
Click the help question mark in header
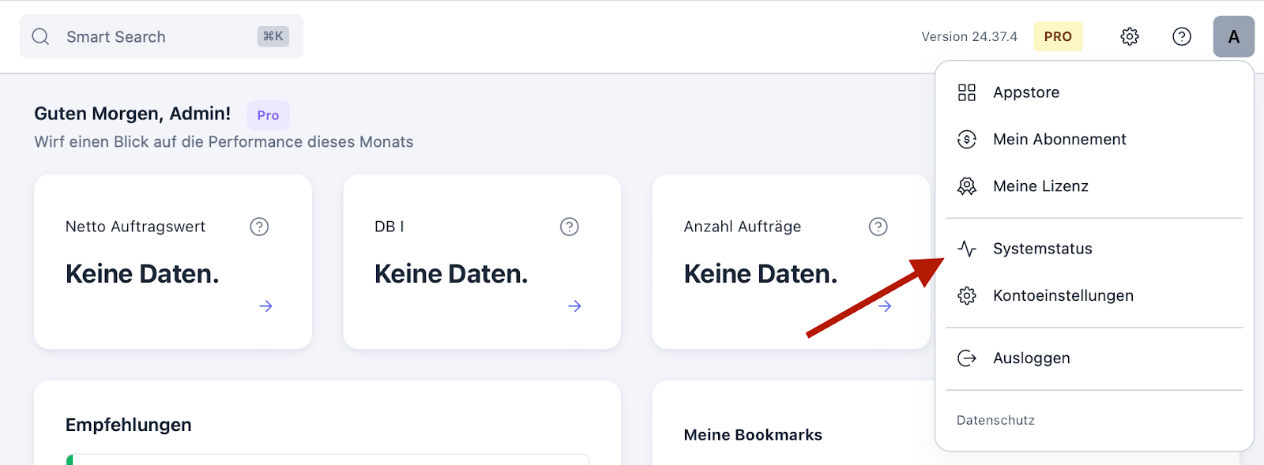[x=1182, y=36]
